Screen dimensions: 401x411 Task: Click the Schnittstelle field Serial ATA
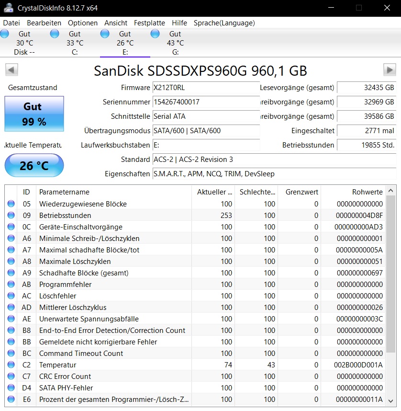pos(206,116)
